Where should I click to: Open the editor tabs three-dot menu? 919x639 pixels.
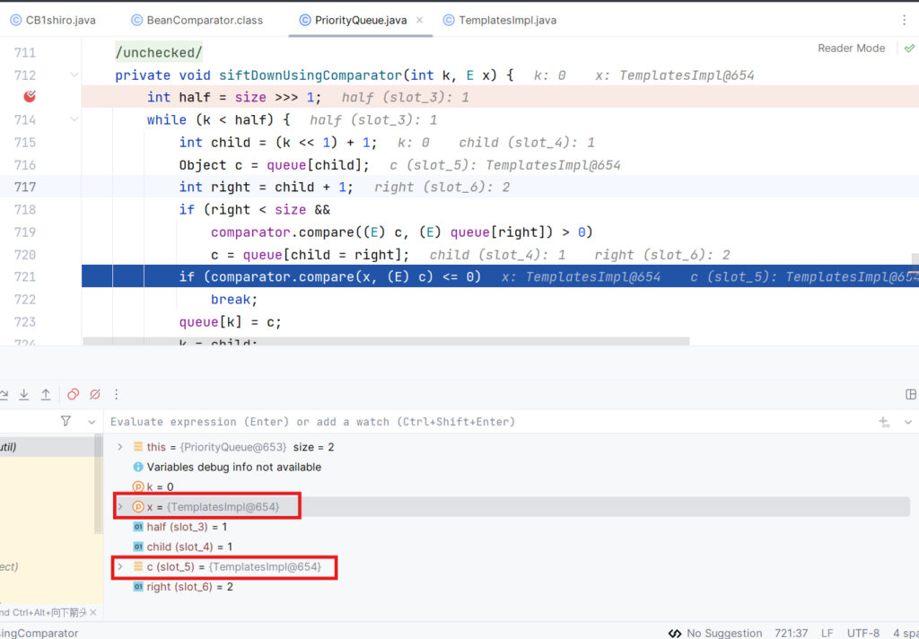point(903,20)
